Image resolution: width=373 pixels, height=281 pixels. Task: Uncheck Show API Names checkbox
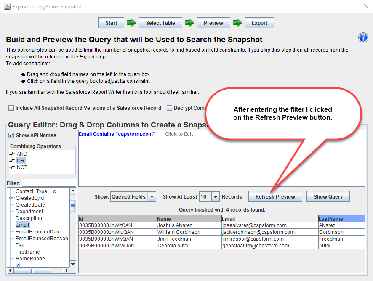point(11,135)
